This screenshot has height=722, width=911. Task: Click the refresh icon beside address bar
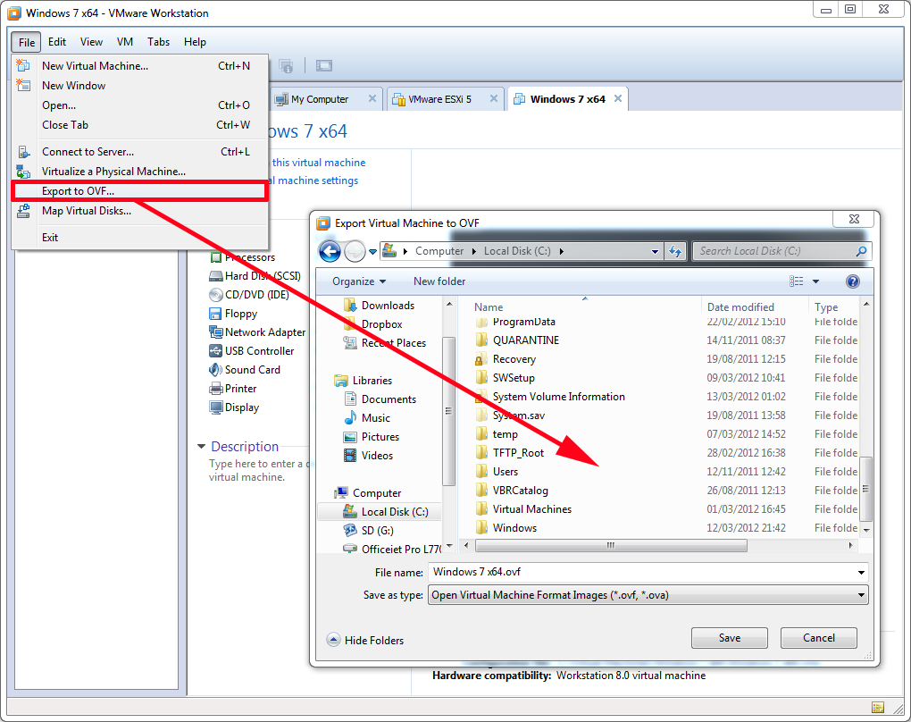click(675, 251)
